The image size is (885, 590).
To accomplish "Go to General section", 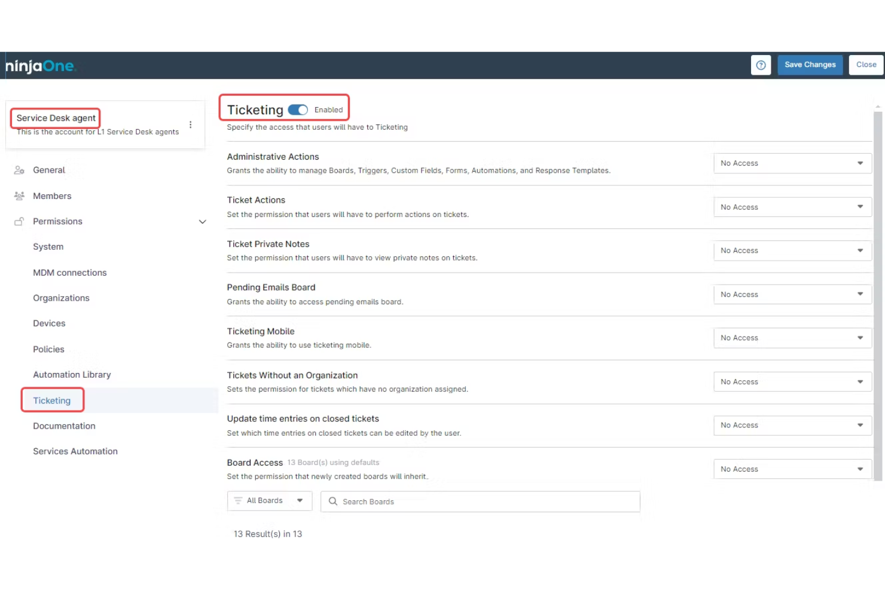I will coord(49,170).
